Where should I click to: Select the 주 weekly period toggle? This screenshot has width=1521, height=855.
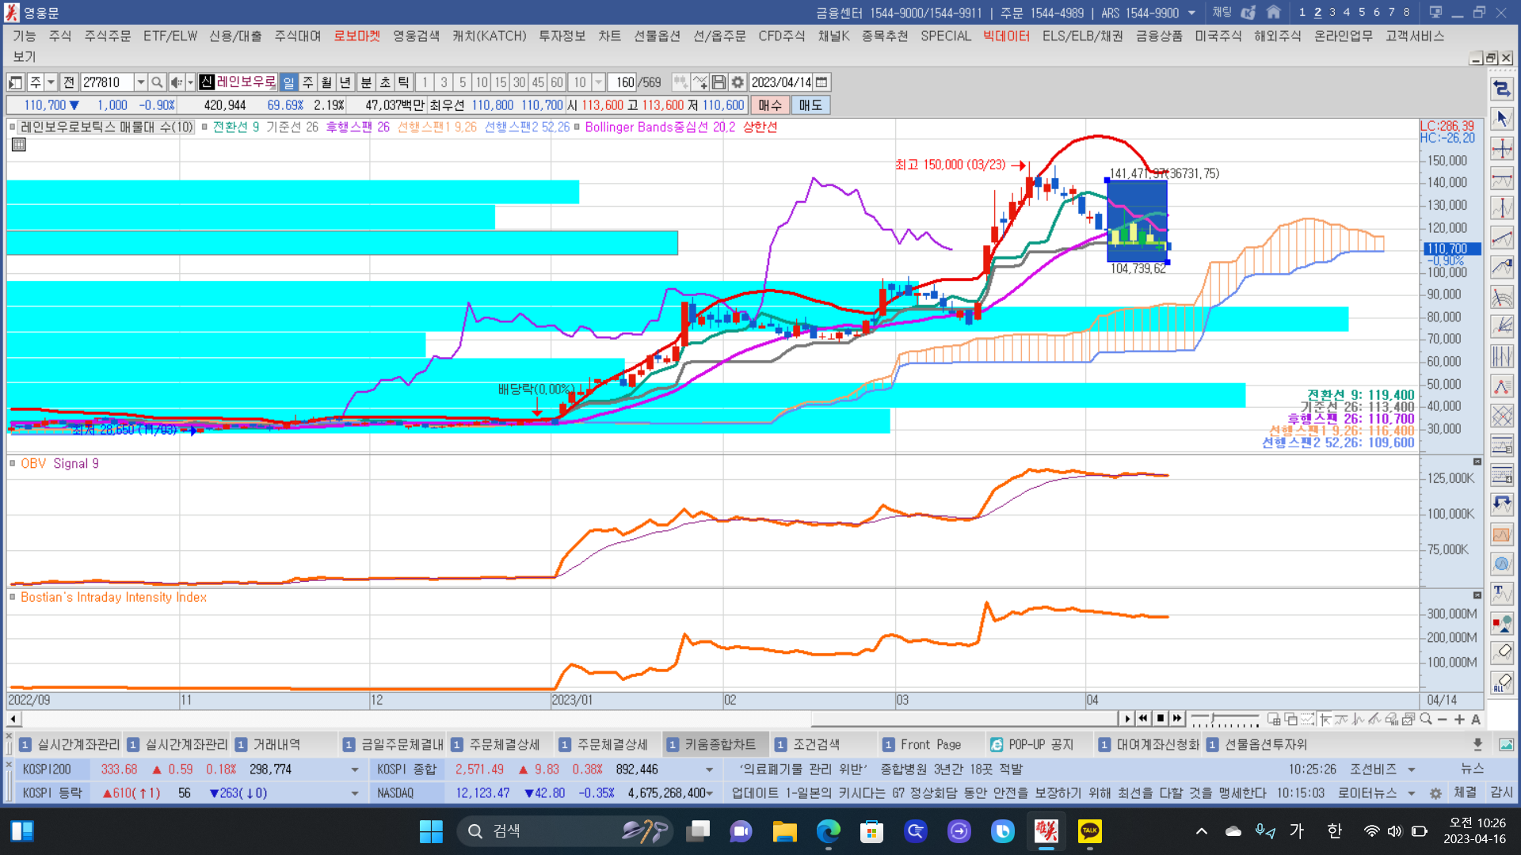pos(307,82)
